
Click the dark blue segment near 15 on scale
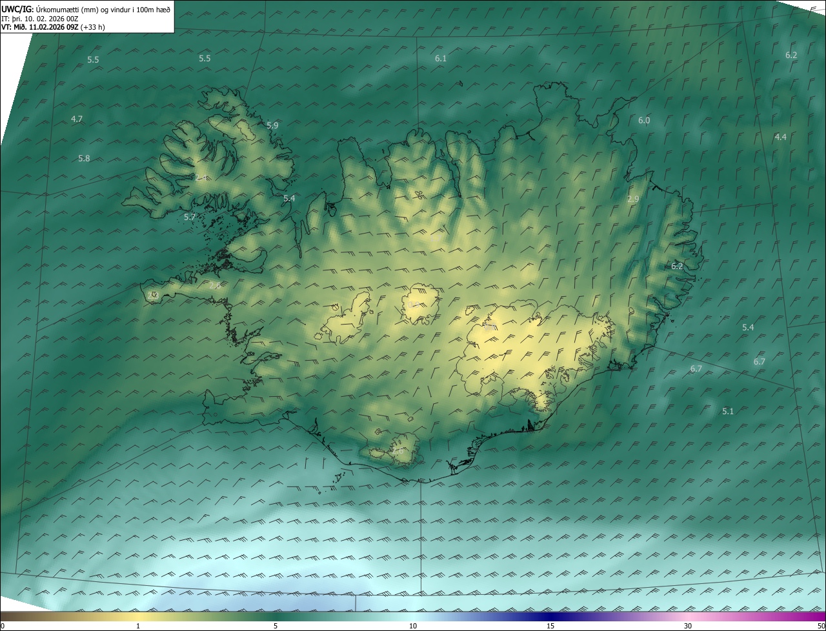pos(550,616)
